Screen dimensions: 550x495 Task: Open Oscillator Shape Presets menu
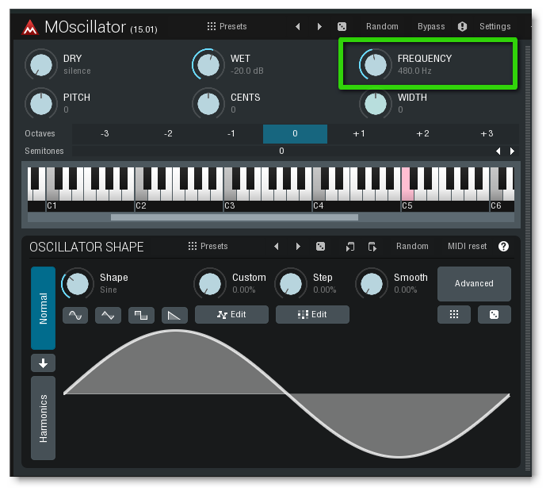coord(208,246)
